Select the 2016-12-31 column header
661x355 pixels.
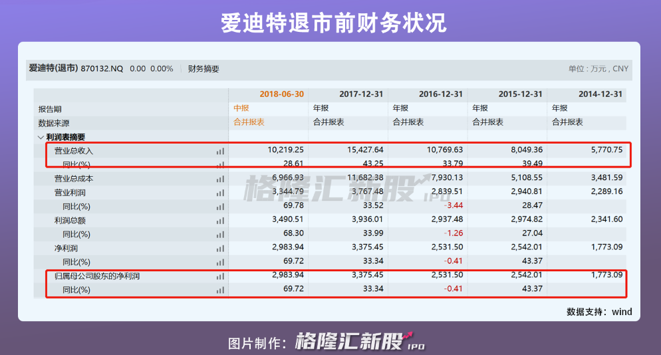tap(441, 94)
